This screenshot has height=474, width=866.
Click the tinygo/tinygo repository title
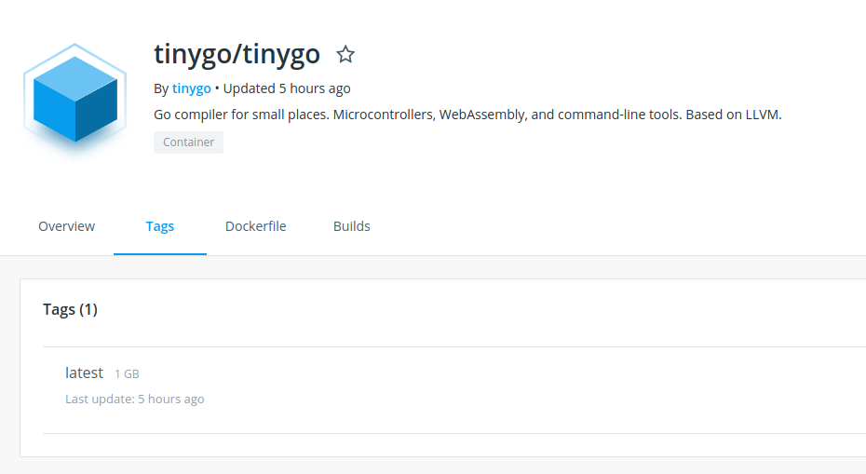237,54
